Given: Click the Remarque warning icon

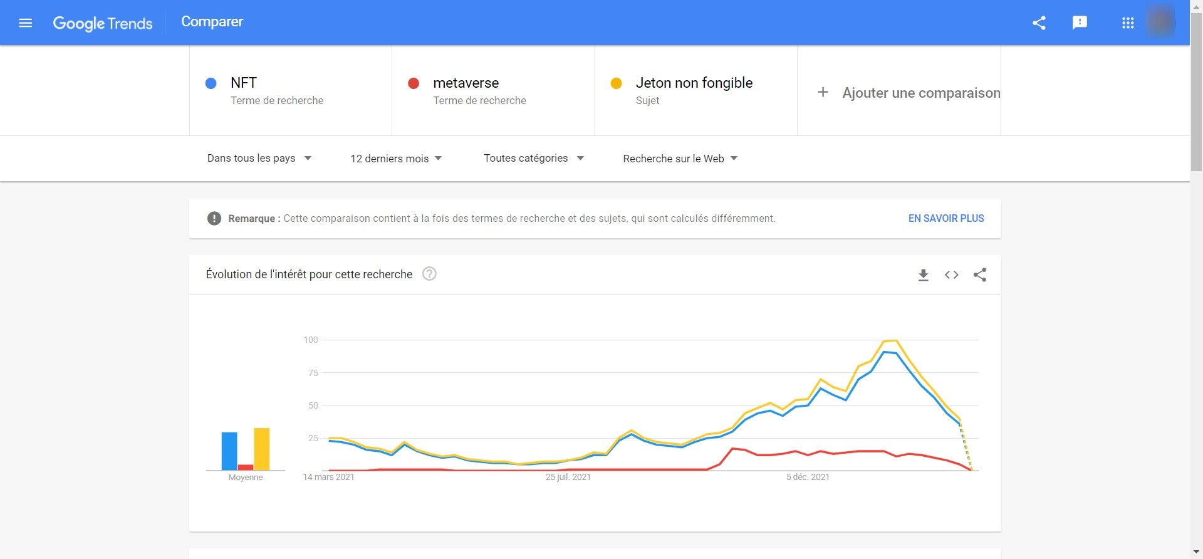Looking at the screenshot, I should tap(214, 218).
